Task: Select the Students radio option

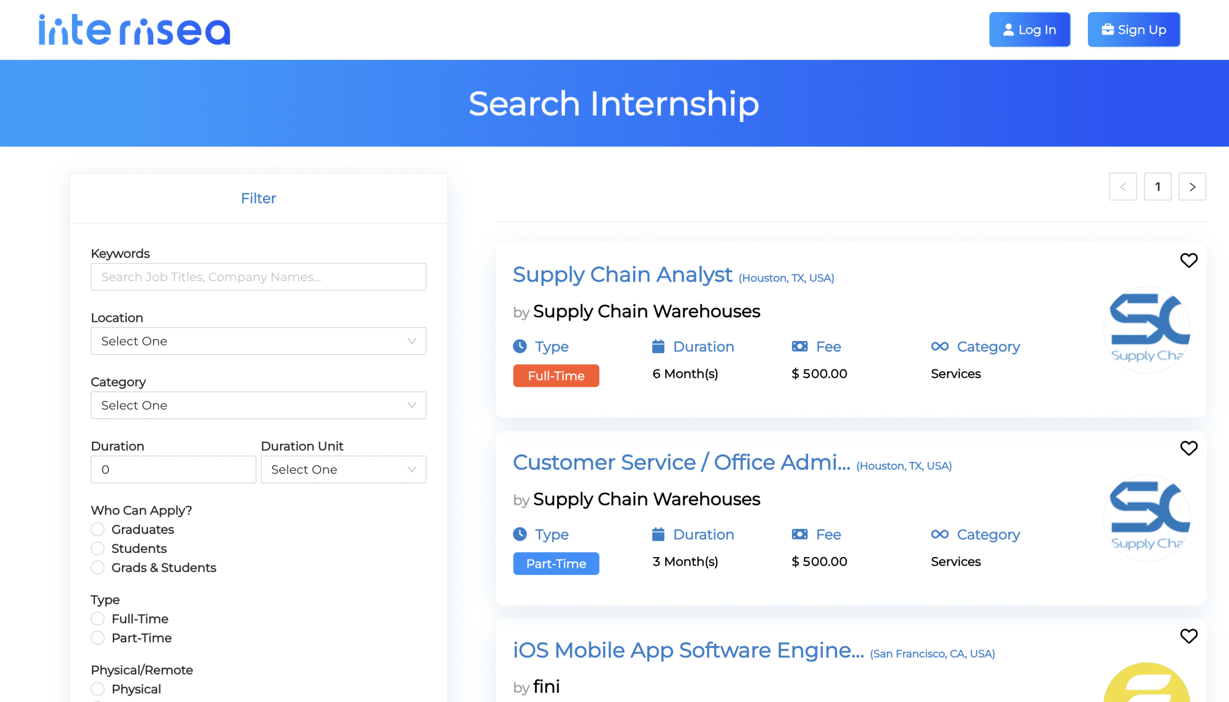Action: coord(98,548)
